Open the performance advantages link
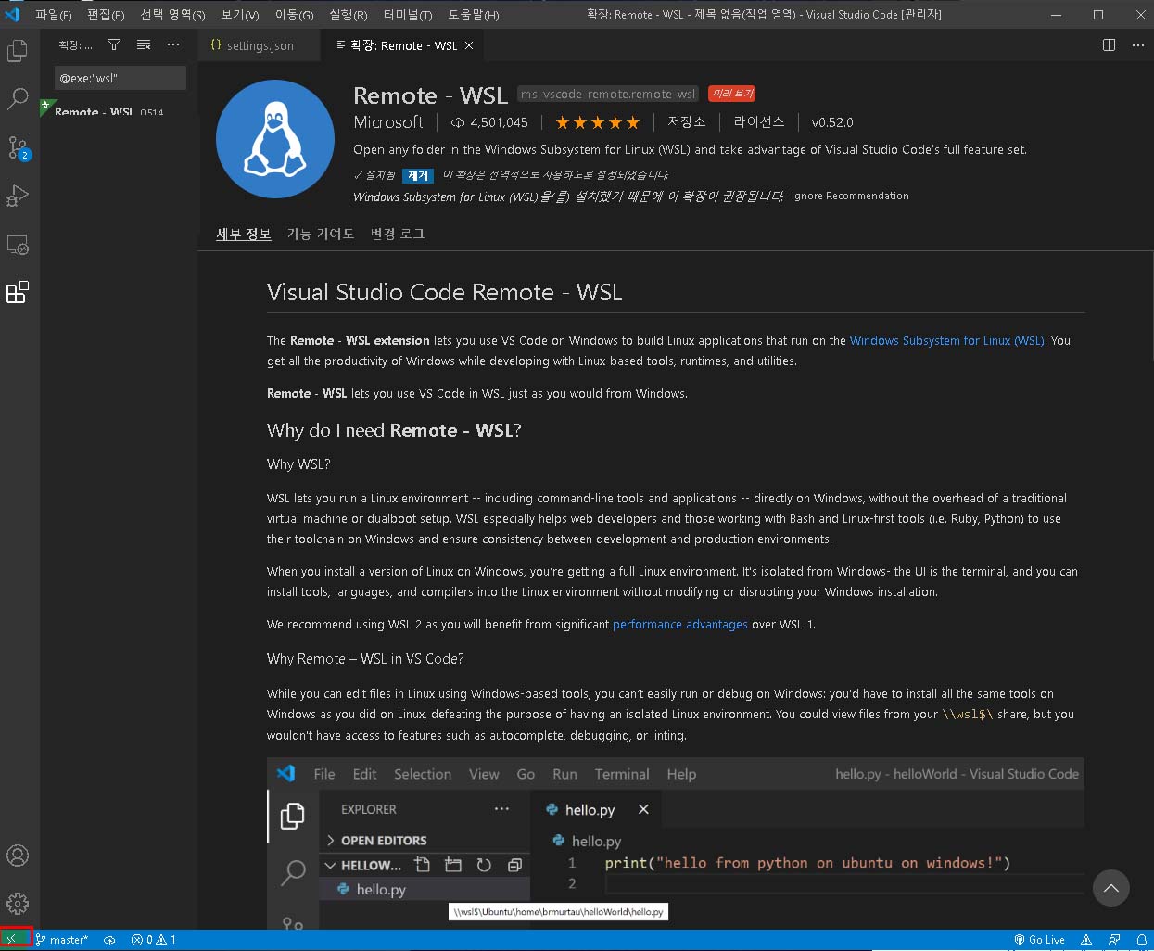 click(680, 624)
